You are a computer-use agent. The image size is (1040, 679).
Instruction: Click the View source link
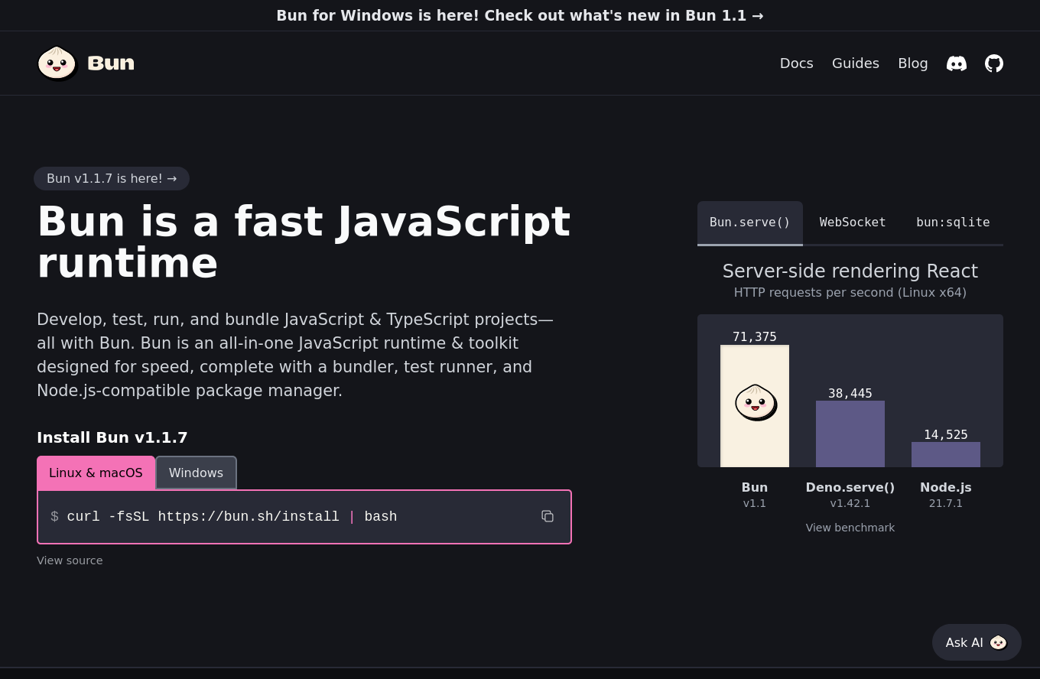70,560
